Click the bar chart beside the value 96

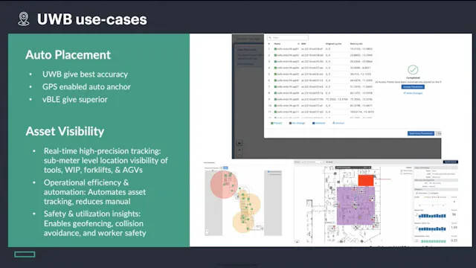tap(432, 216)
